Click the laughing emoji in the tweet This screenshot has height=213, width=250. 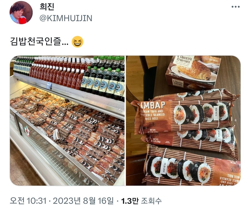(x=77, y=42)
